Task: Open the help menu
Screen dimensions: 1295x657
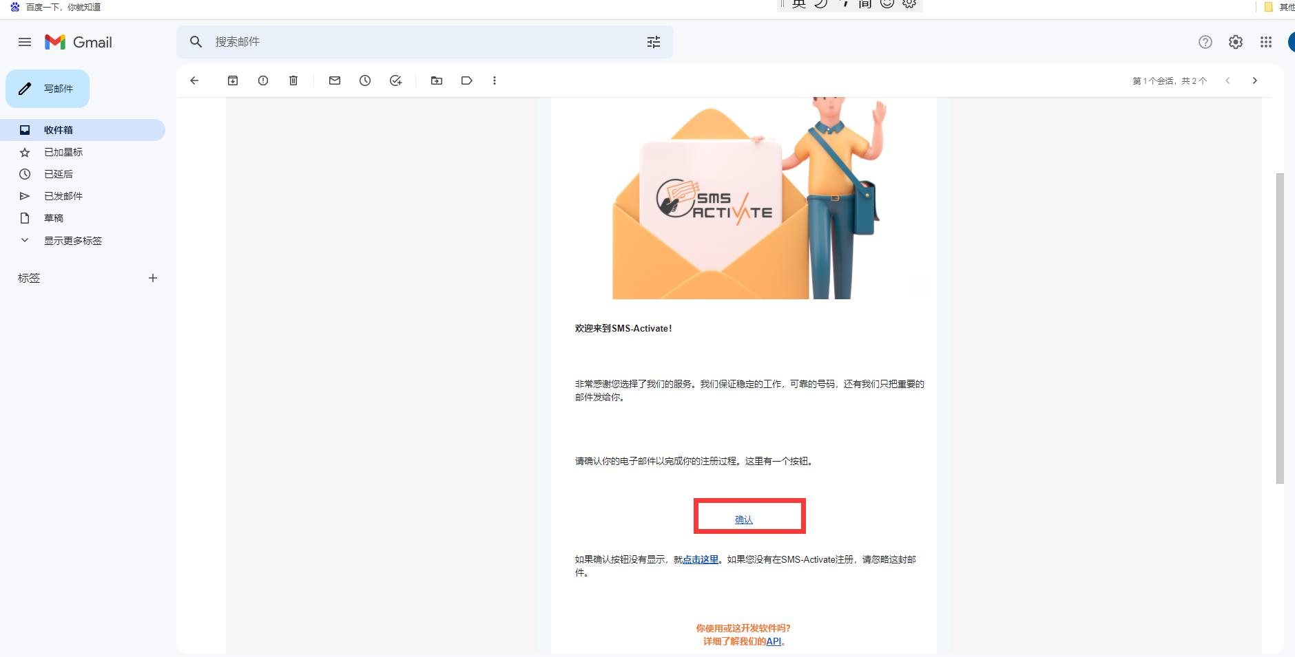Action: click(1205, 42)
